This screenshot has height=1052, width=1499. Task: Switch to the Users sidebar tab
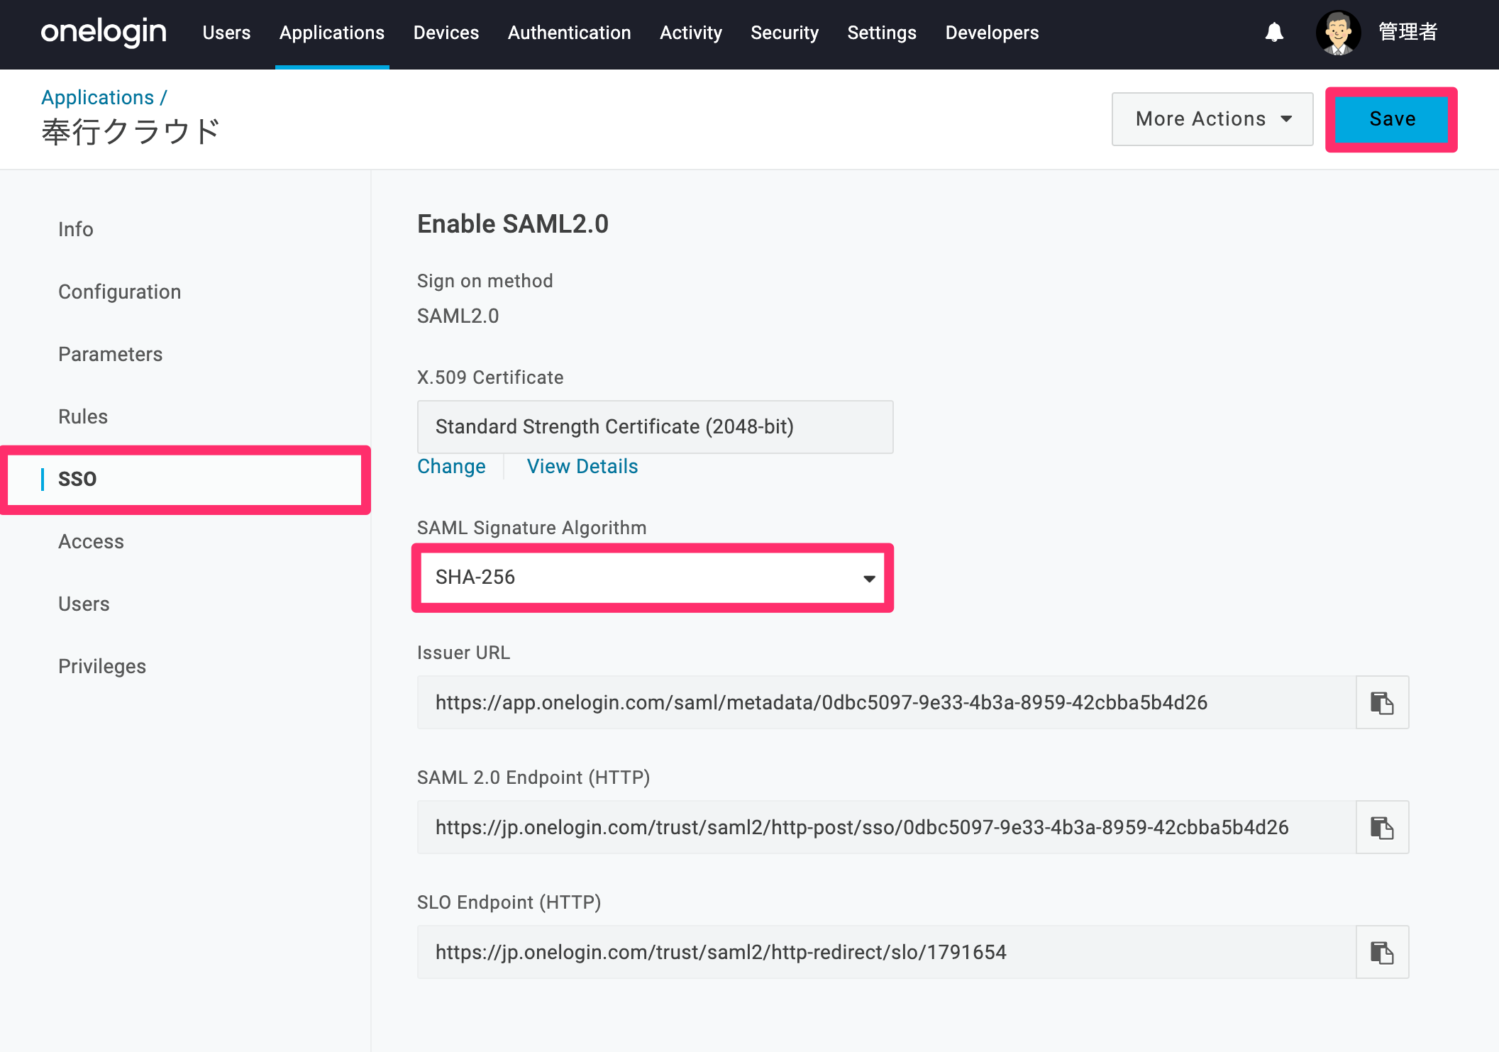84,604
